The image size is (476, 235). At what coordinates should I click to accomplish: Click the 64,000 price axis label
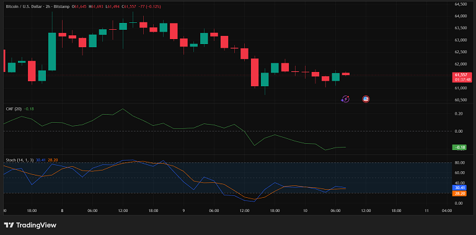point(461,16)
